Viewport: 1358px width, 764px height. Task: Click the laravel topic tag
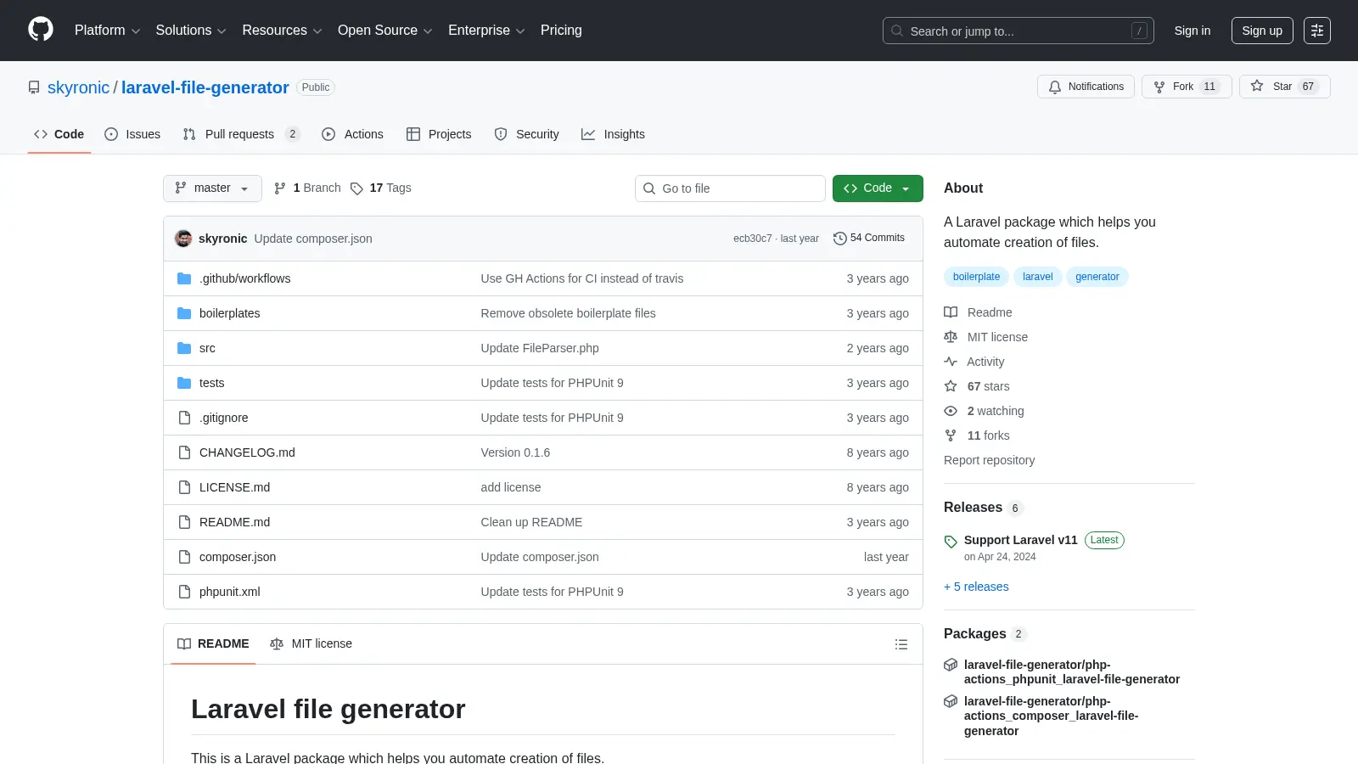click(x=1037, y=277)
